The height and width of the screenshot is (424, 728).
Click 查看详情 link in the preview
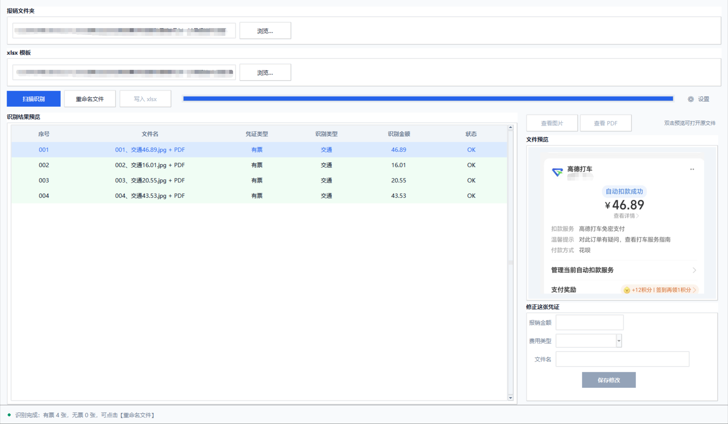[x=626, y=216]
